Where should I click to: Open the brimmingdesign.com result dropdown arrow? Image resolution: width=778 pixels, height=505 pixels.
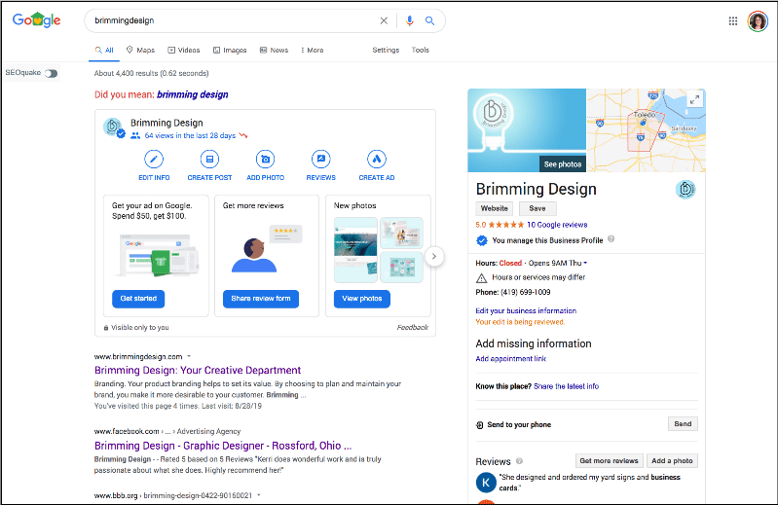[189, 356]
